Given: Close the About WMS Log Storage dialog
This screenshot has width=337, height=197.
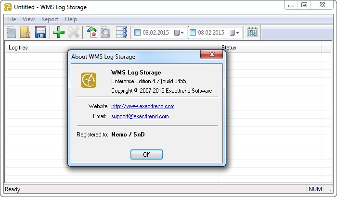Looking at the screenshot, I should coord(212,54).
